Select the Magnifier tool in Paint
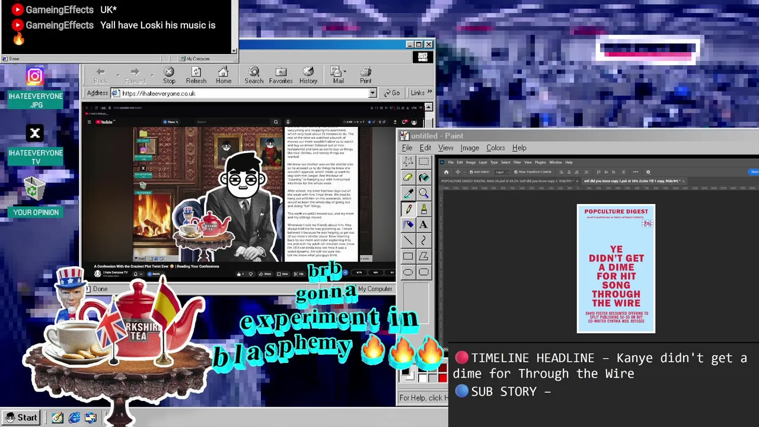The width and height of the screenshot is (759, 427). (423, 193)
